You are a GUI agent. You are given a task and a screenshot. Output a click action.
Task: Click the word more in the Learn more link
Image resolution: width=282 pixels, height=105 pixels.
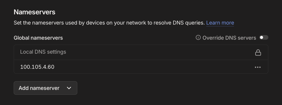pyautogui.click(x=228, y=23)
